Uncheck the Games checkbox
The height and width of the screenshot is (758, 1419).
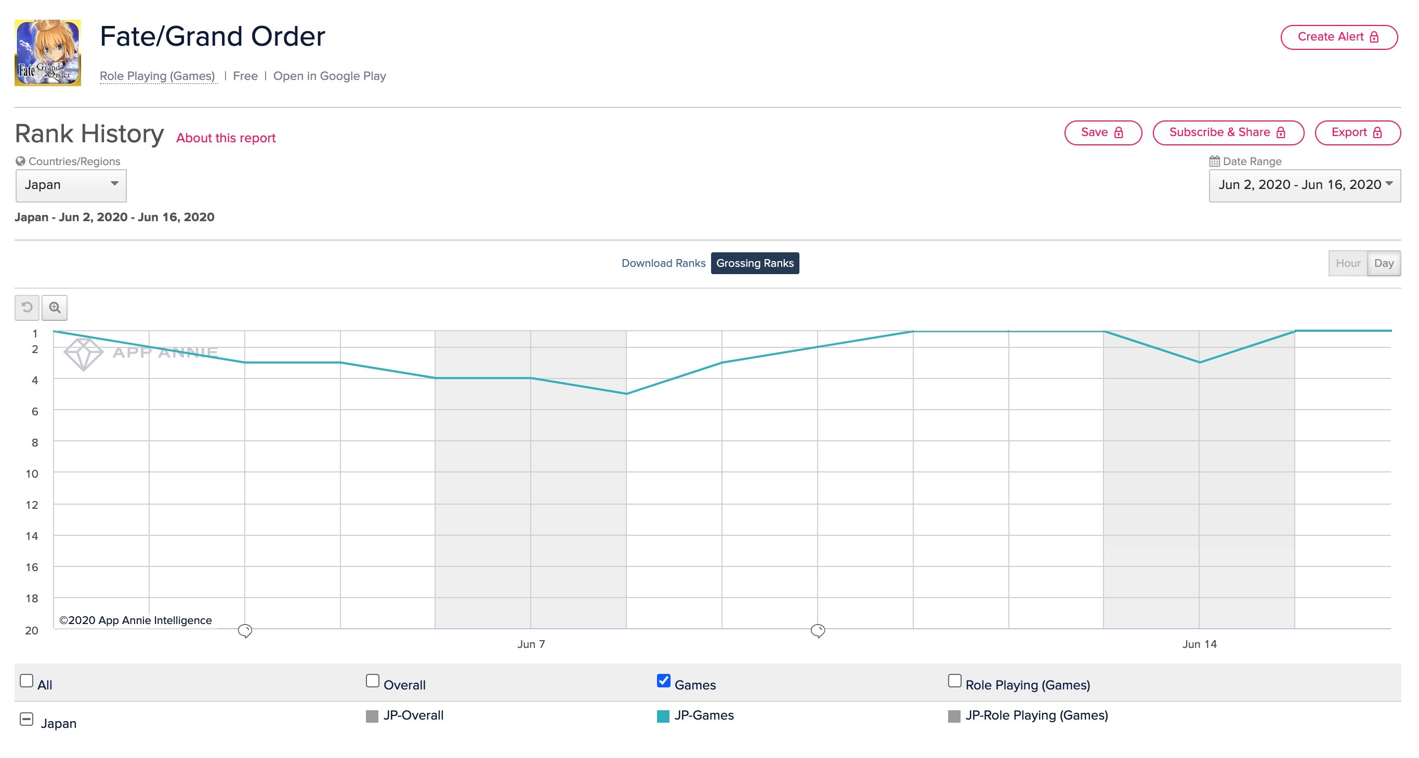tap(664, 681)
